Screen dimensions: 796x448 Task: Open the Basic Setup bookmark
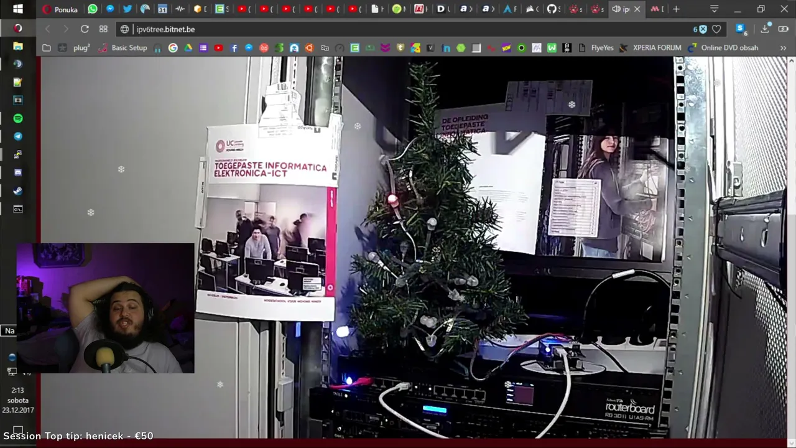122,48
